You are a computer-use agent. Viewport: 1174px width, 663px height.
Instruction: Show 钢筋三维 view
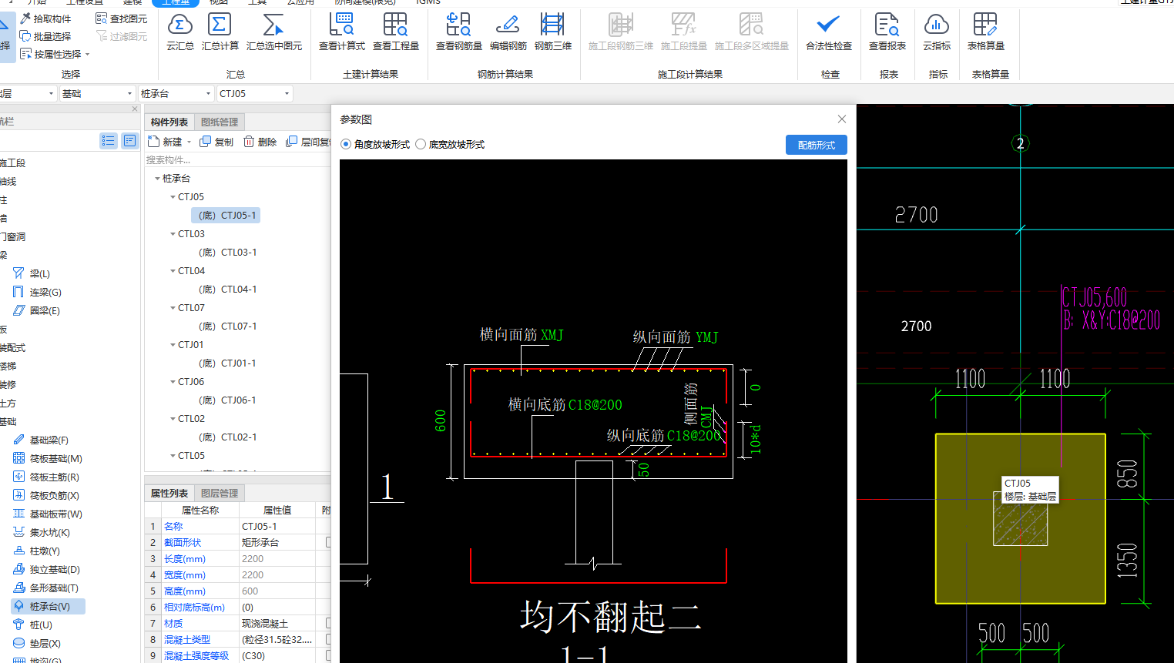[x=553, y=32]
